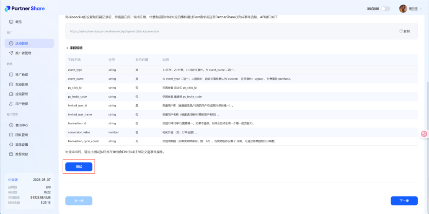Viewport: 429px width, 214px height.
Task: Click the 用户数据 person icon
Action: [x=11, y=103]
